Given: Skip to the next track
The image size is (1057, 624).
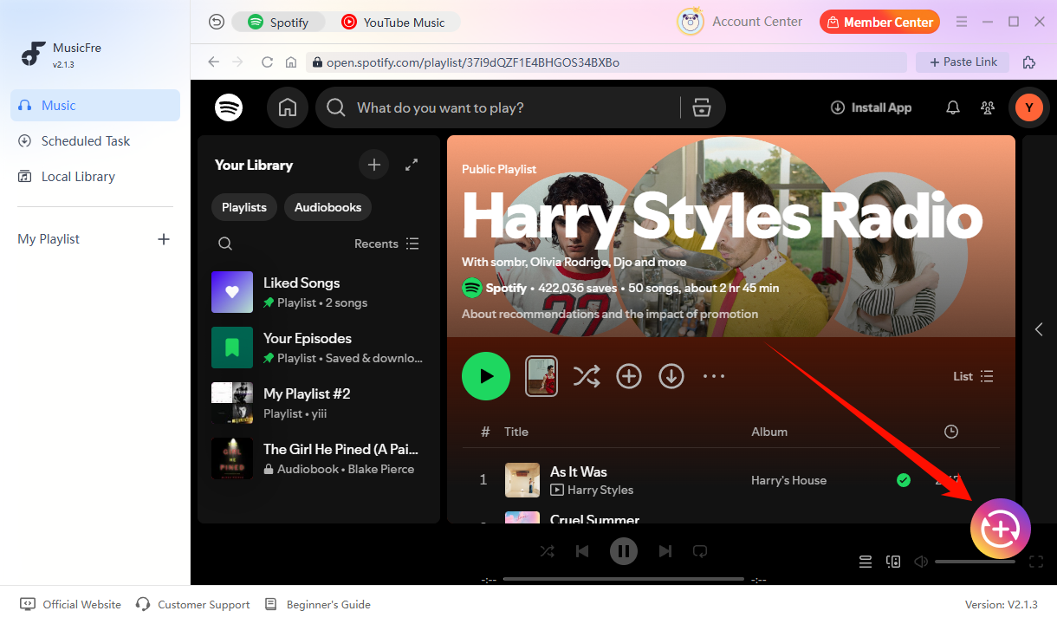Looking at the screenshot, I should coord(665,551).
